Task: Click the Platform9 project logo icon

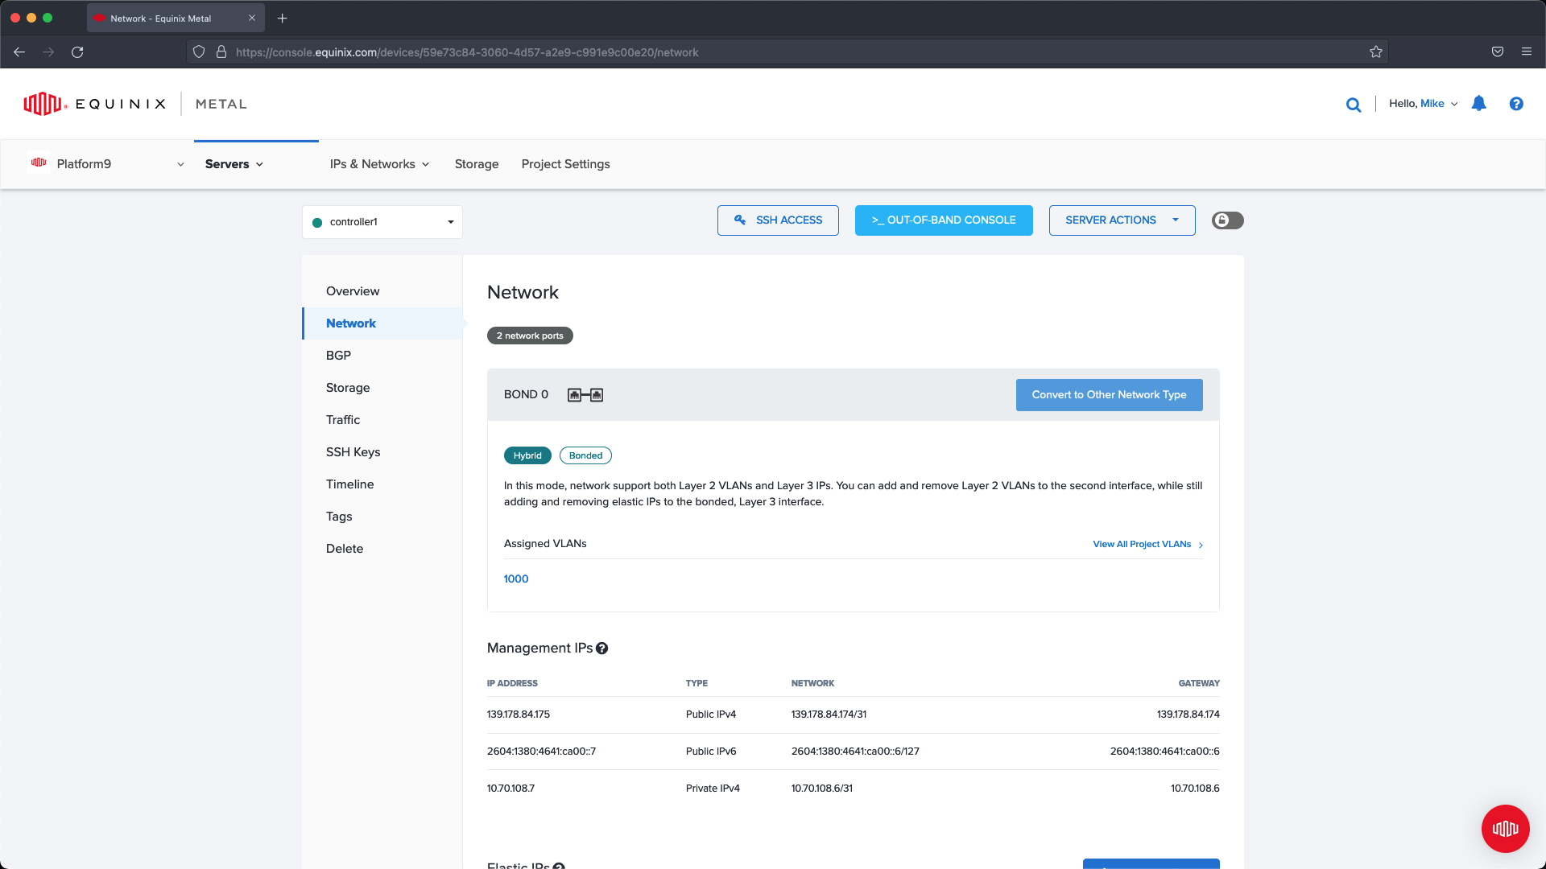Action: (38, 163)
